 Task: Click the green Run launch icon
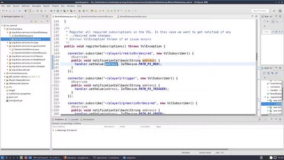click(58, 11)
